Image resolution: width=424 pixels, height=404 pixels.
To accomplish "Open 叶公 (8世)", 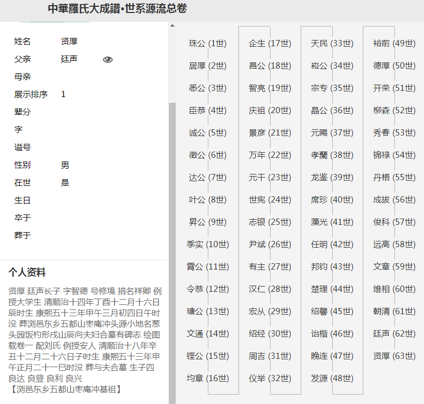I will click(208, 200).
